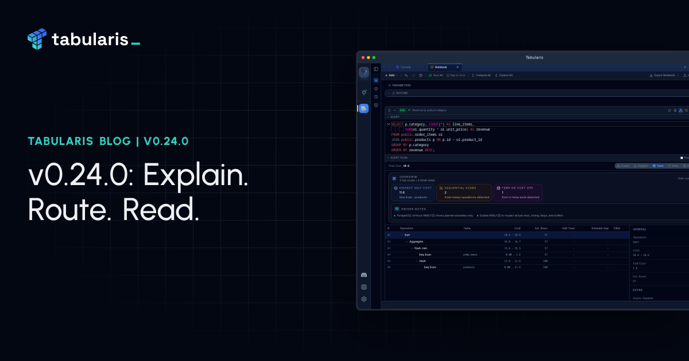Collapse the Query Plan section

[388, 157]
